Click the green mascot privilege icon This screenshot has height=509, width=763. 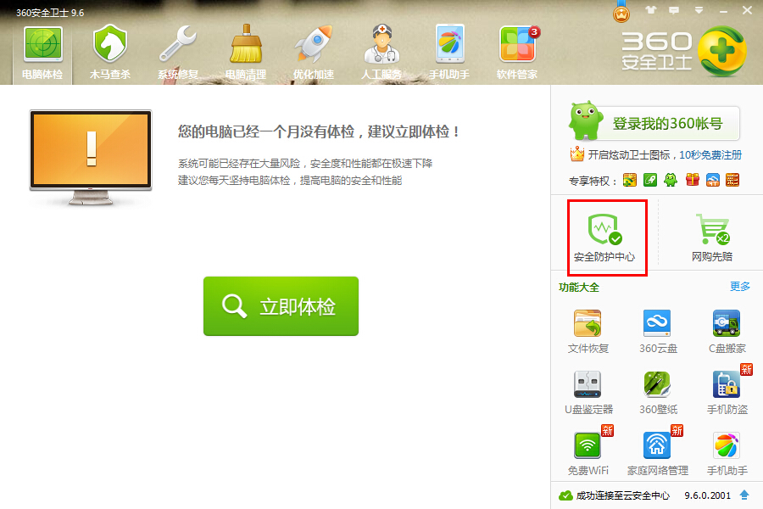pos(671,180)
